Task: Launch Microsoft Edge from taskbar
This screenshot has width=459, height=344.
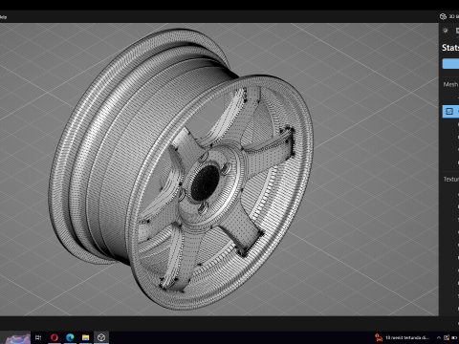Action: 70,337
